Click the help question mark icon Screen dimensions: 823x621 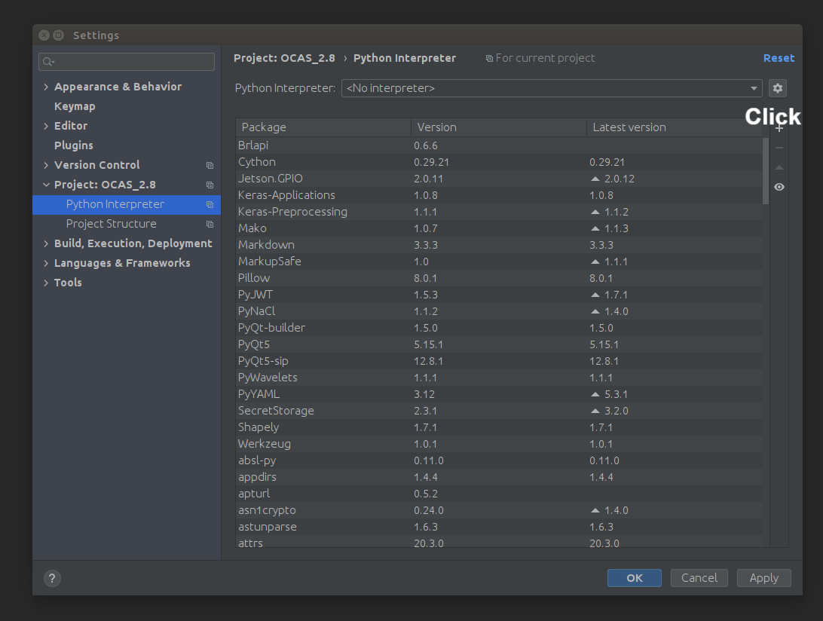point(52,578)
